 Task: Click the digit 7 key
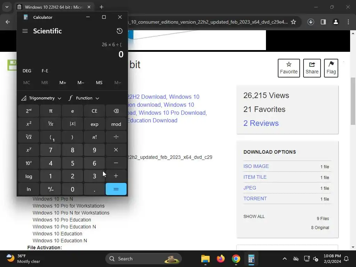51,150
